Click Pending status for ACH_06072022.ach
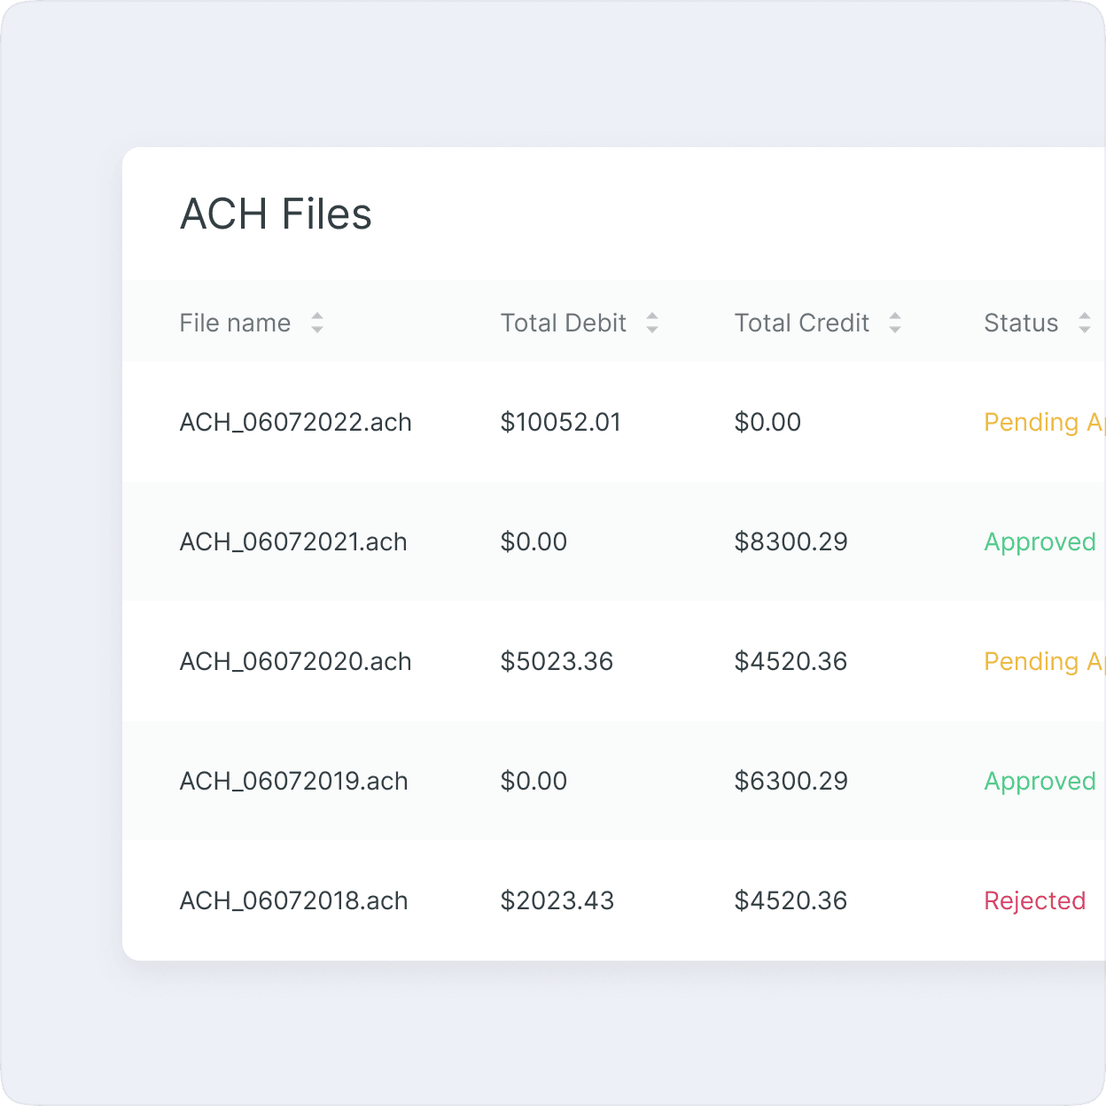1106x1106 pixels. [1043, 422]
